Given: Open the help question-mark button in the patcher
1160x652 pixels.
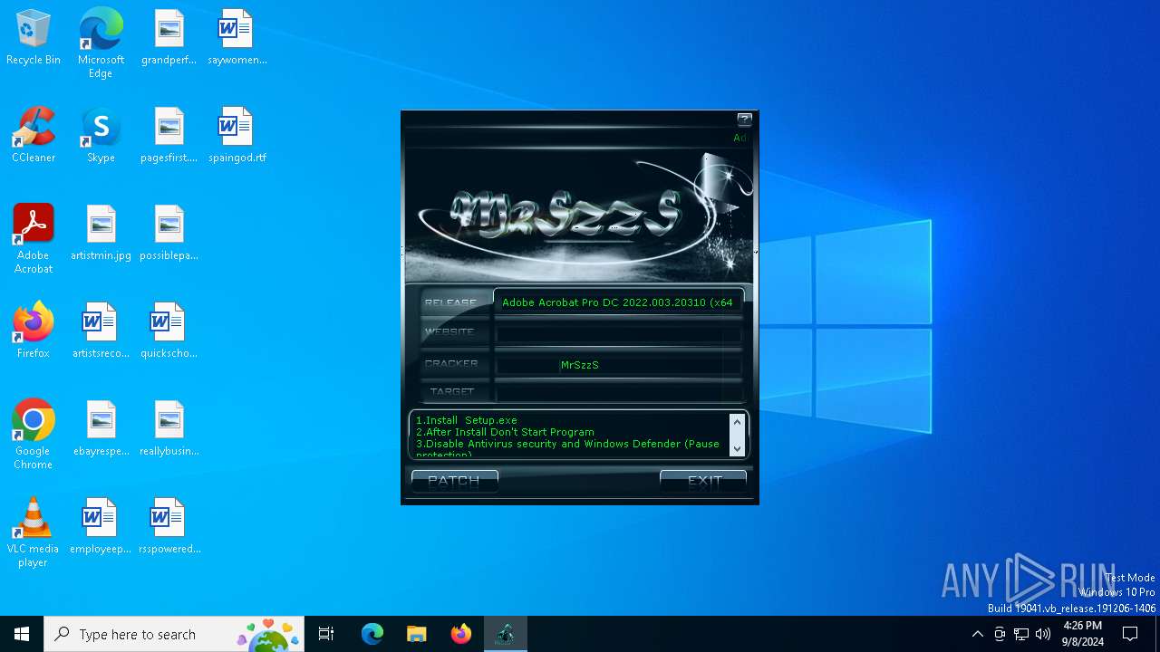Looking at the screenshot, I should click(744, 120).
